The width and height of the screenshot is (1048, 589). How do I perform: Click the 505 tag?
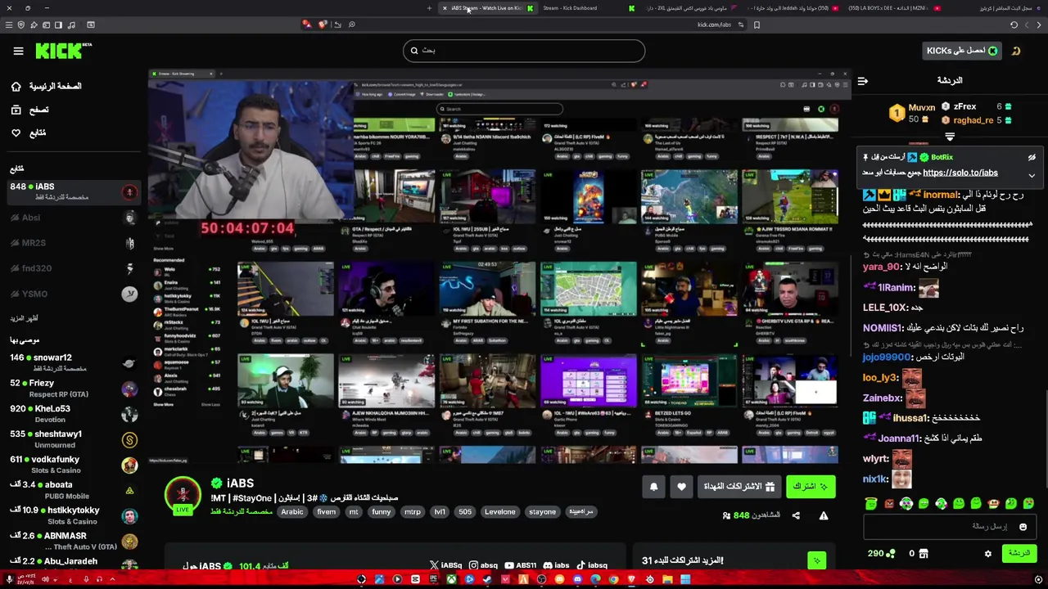[x=465, y=512]
